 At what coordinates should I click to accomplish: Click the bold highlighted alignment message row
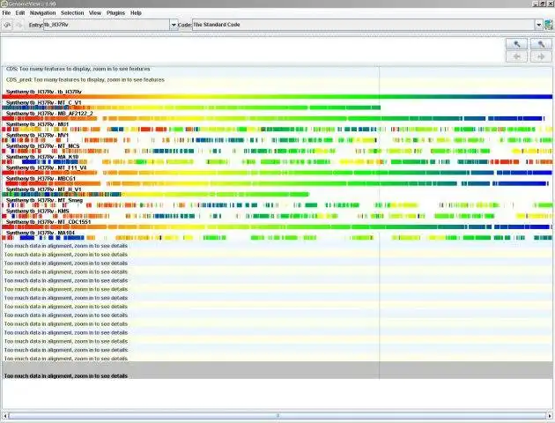click(277, 370)
